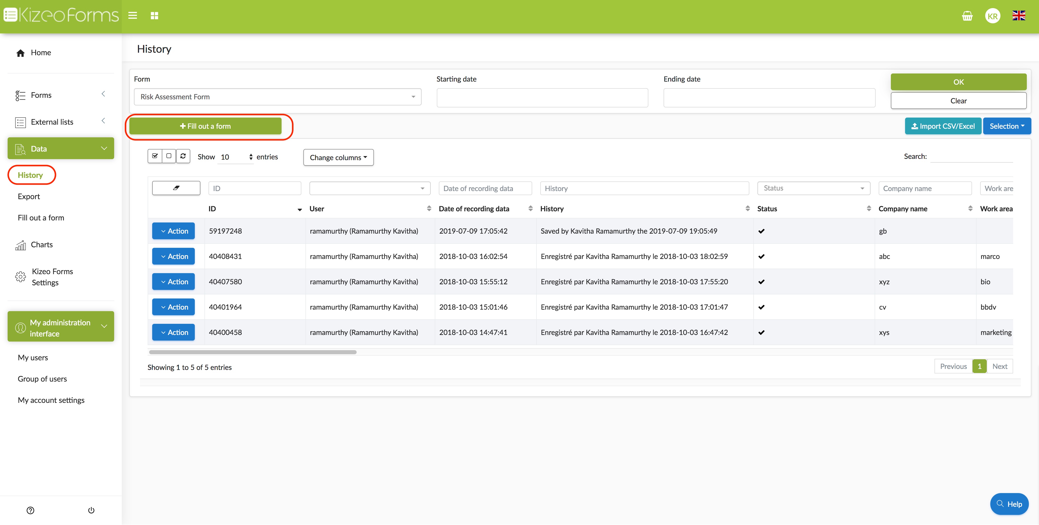Open My account settings
Viewport: 1039px width, 525px height.
(51, 401)
